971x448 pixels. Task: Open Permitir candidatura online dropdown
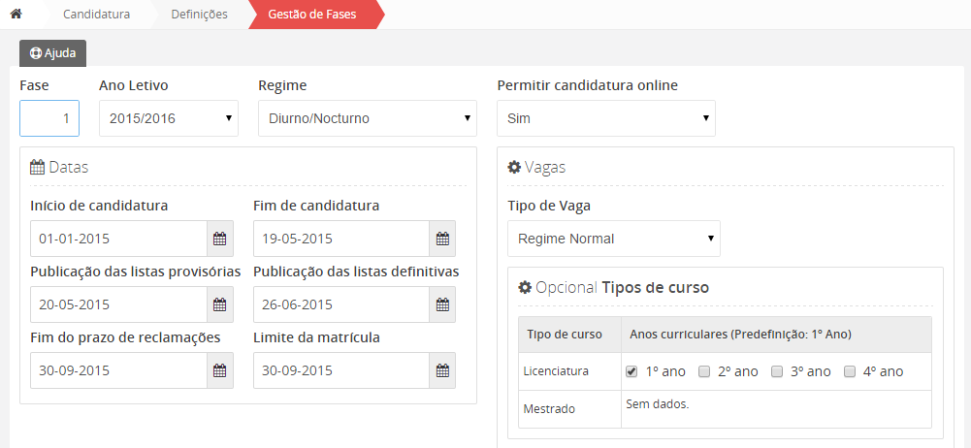pyautogui.click(x=605, y=118)
